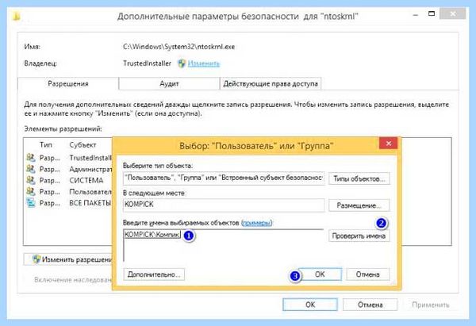The image size is (476, 326).
Task: Click shield icon on Изменить разрешения button
Action: point(36,259)
